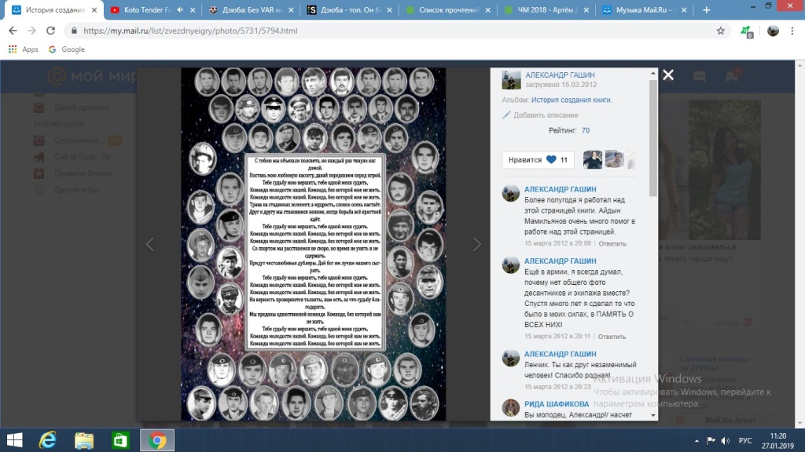Open album link История создания книги
The width and height of the screenshot is (805, 452).
tap(572, 100)
